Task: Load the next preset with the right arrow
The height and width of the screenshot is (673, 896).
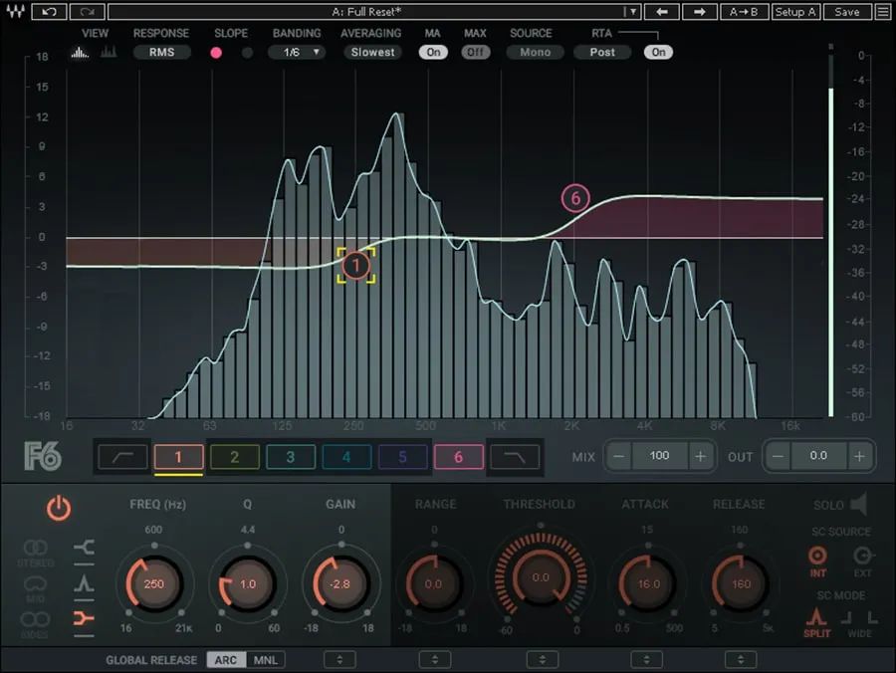Action: (700, 12)
